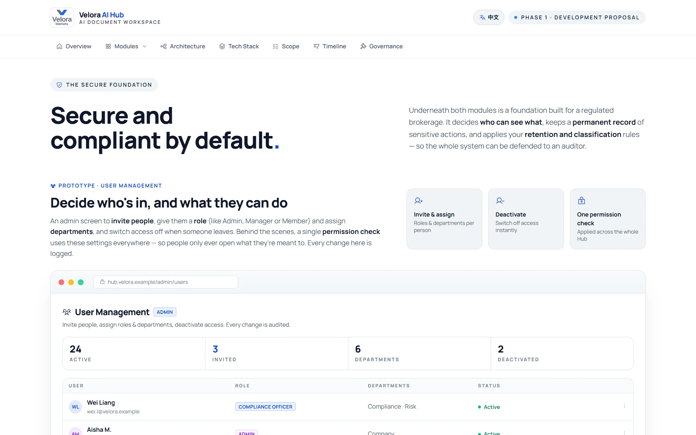The image size is (696, 435).
Task: Click the ADMIN badge next to User Management
Action: point(165,312)
